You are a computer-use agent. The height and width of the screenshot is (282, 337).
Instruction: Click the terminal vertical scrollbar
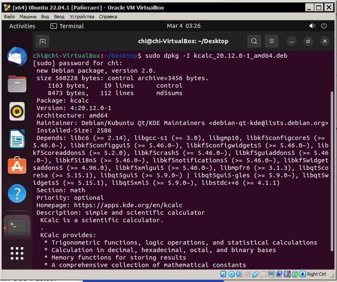[x=332, y=172]
